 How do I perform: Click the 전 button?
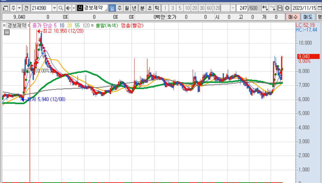(26, 8)
